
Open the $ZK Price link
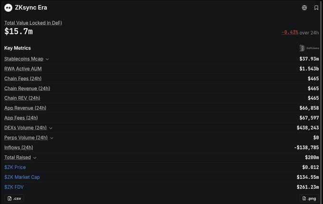pos(15,167)
